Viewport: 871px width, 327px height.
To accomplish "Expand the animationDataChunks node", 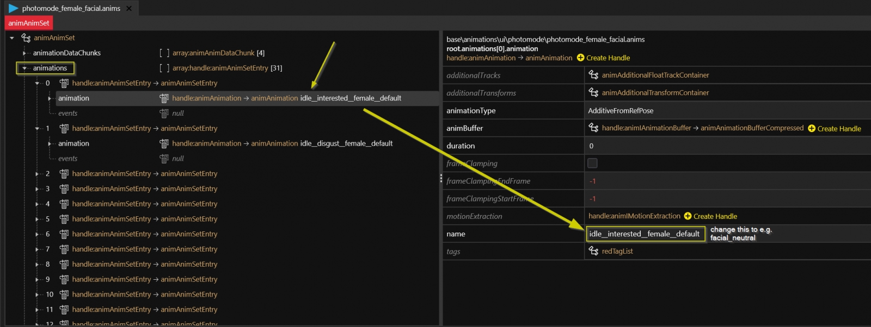I will tap(24, 53).
